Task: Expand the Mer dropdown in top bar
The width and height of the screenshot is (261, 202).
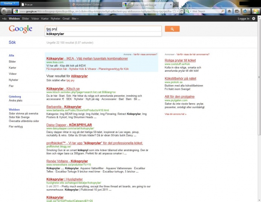Action: tap(75, 18)
